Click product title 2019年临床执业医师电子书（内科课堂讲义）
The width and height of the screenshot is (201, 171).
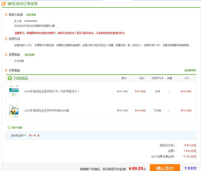(52, 92)
